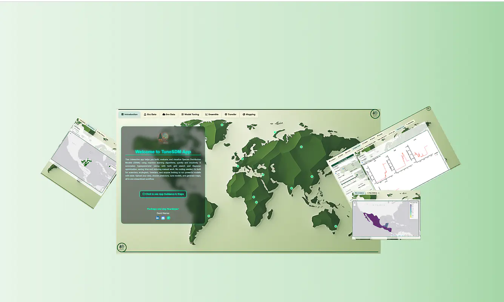Switch to the Occ Data tab

[x=150, y=114]
